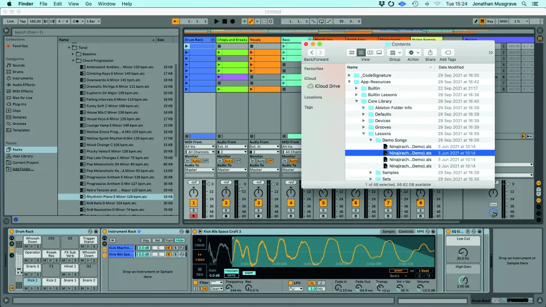Image resolution: width=546 pixels, height=307 pixels.
Task: Click the Share icon in the Finder toolbar
Action: (x=430, y=52)
